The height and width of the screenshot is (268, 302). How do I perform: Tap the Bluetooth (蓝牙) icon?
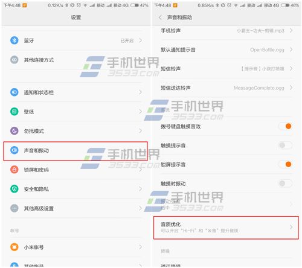tap(14, 40)
